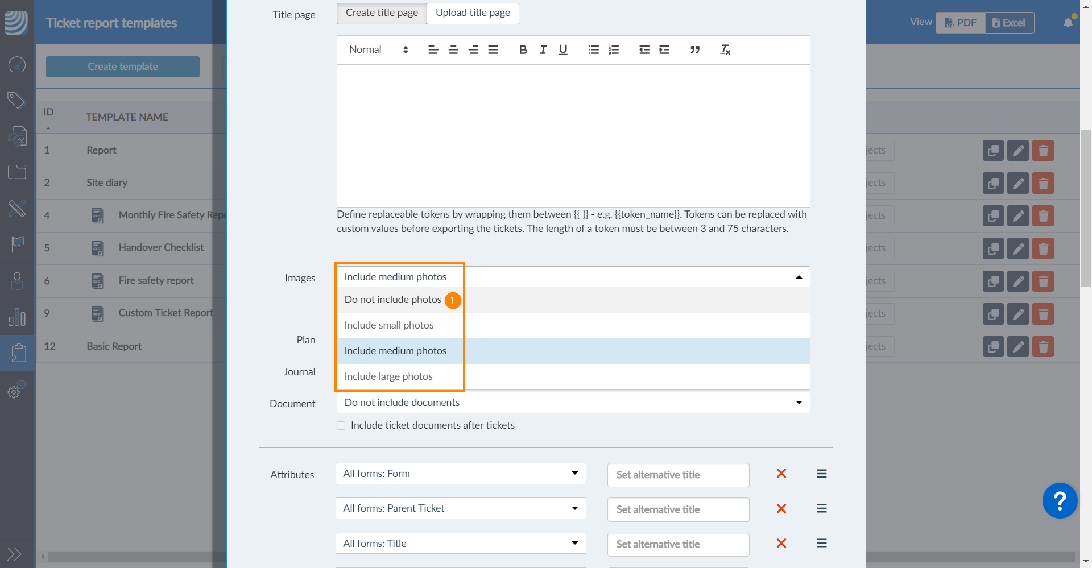Screen dimensions: 1092x568
Task: Select 'Do not include photos' option
Action: (x=392, y=300)
